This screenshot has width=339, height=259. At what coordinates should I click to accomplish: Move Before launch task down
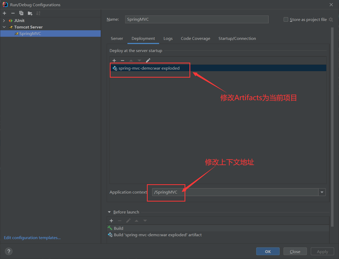click(145, 221)
